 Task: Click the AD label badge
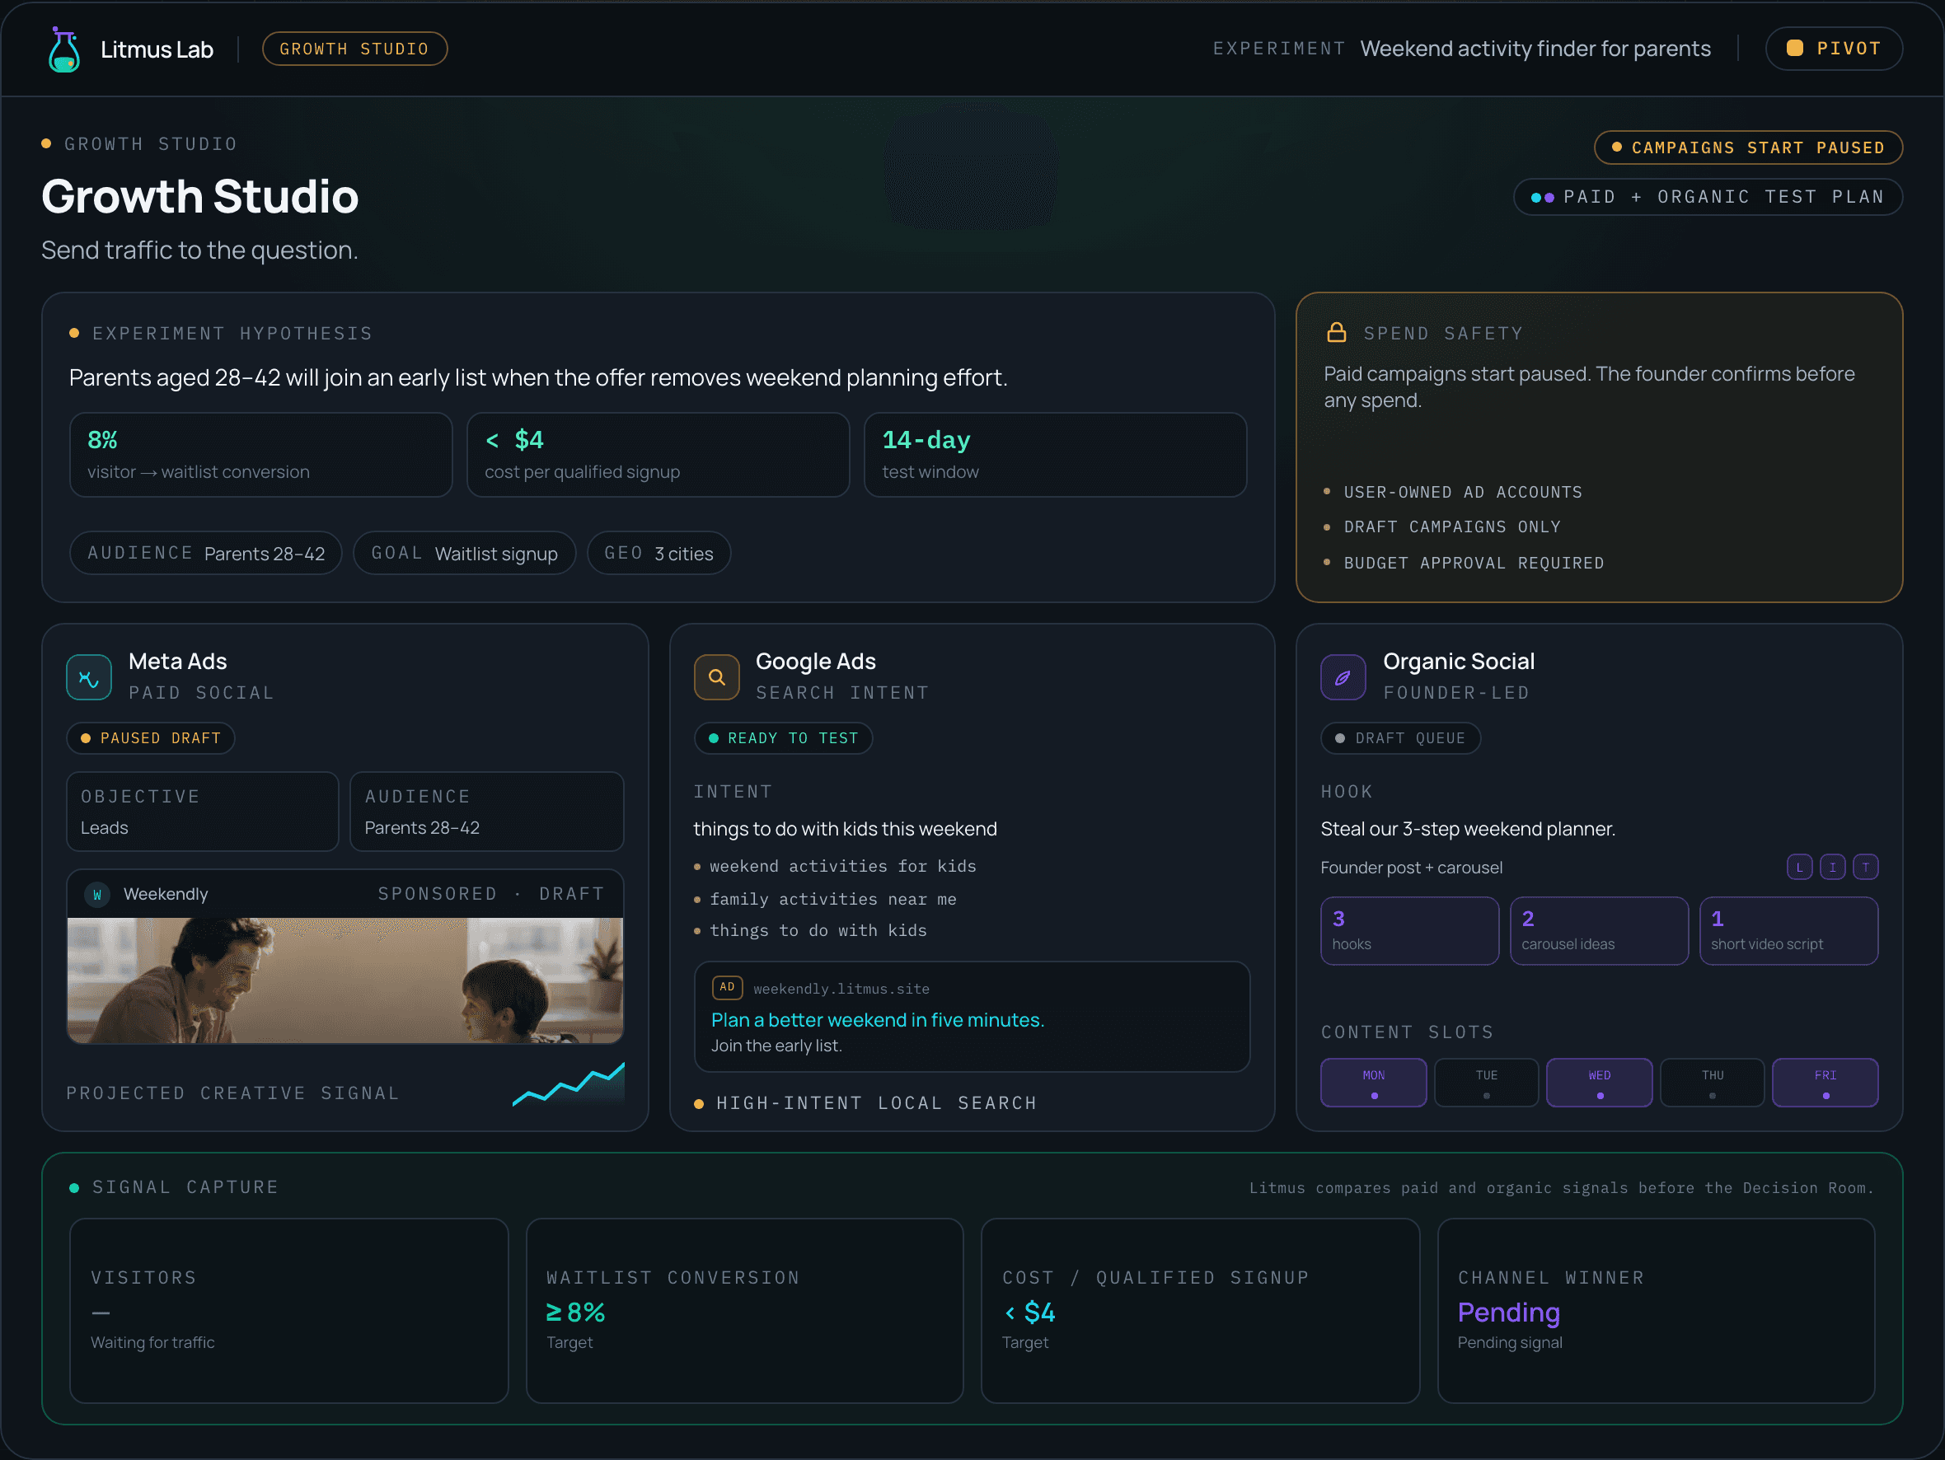727,987
